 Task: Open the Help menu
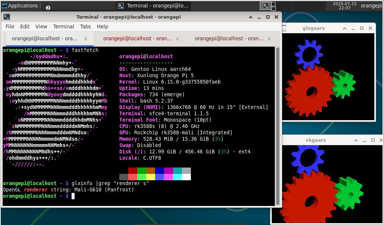pyautogui.click(x=103, y=26)
